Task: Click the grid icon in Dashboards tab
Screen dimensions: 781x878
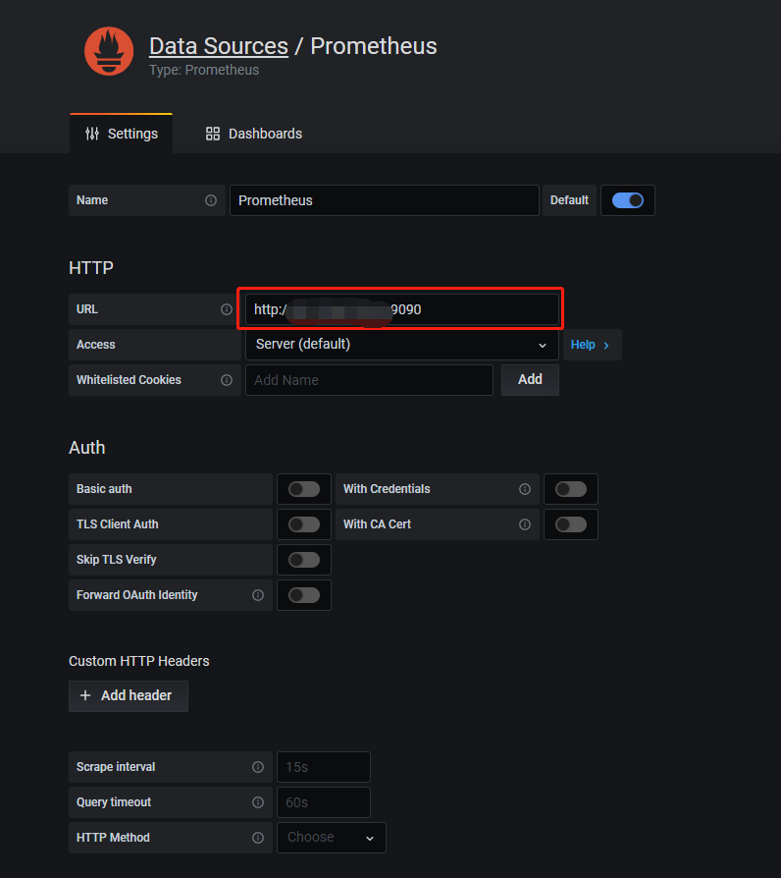Action: pyautogui.click(x=213, y=134)
